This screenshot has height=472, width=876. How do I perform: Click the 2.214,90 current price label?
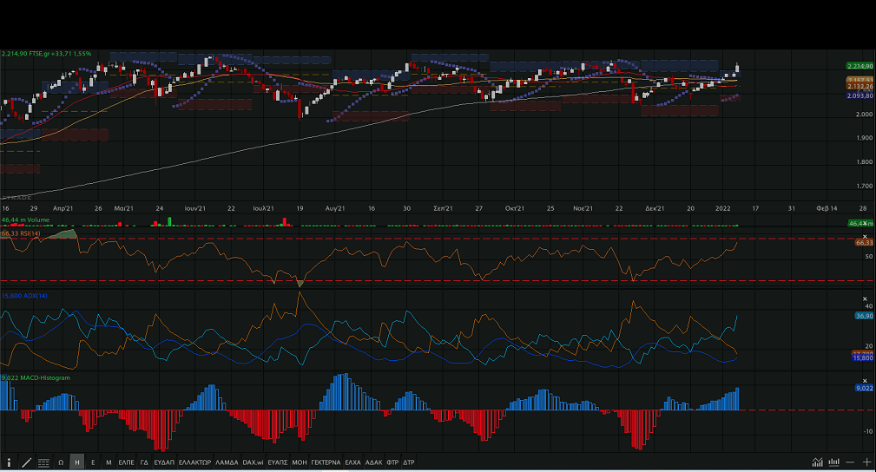[x=859, y=66]
